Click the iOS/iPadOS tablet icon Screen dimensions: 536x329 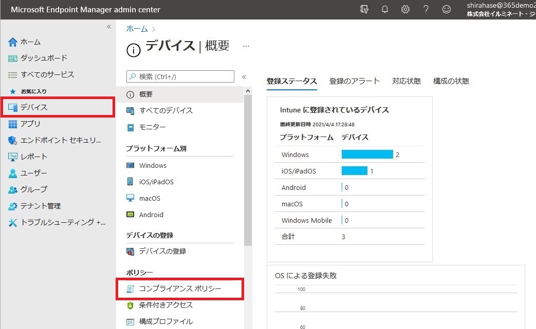tap(130, 182)
